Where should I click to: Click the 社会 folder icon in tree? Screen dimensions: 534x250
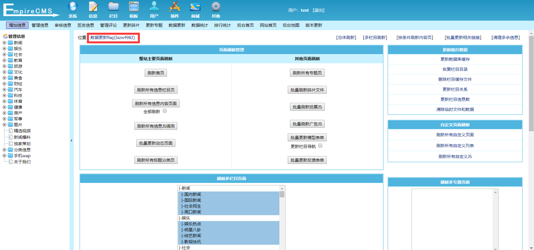tap(11, 54)
